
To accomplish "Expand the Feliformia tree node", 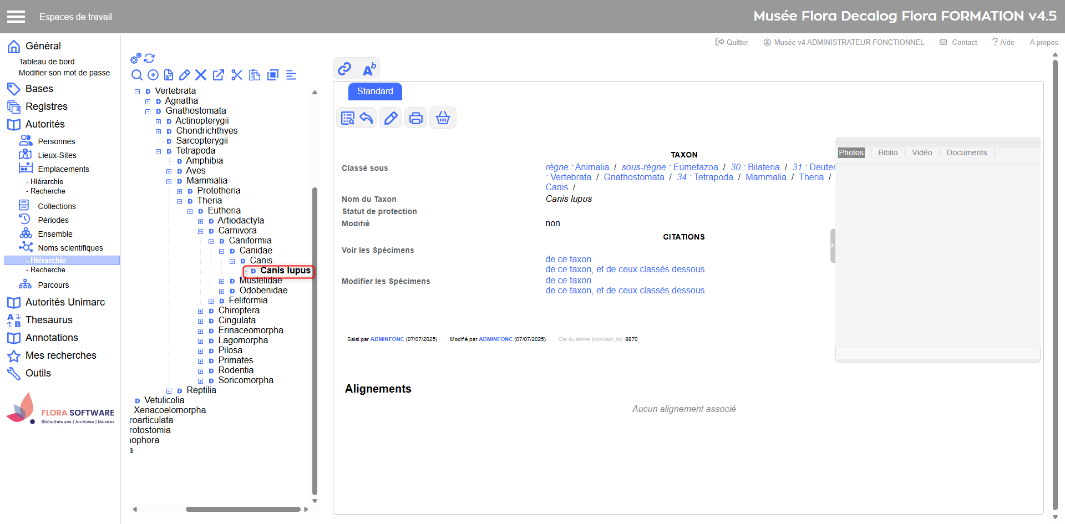I will pyautogui.click(x=211, y=301).
